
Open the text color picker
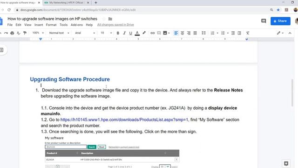pyautogui.click(x=137, y=33)
